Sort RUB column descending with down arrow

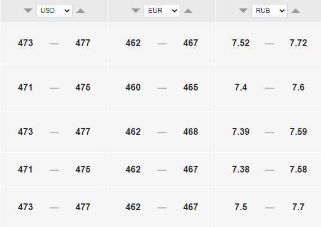point(243,11)
